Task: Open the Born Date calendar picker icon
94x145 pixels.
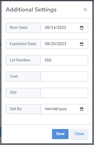Action: (x=82, y=28)
